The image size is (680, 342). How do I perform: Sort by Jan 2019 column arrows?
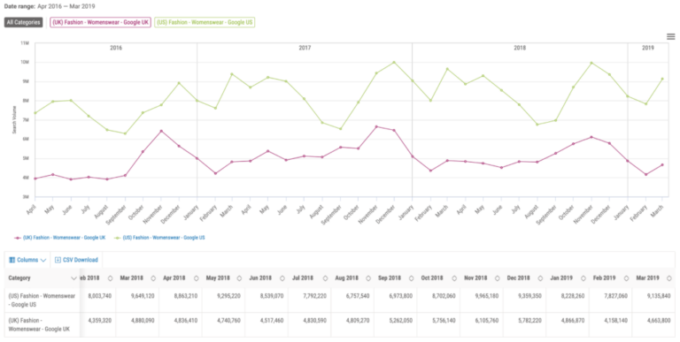[x=583, y=278]
